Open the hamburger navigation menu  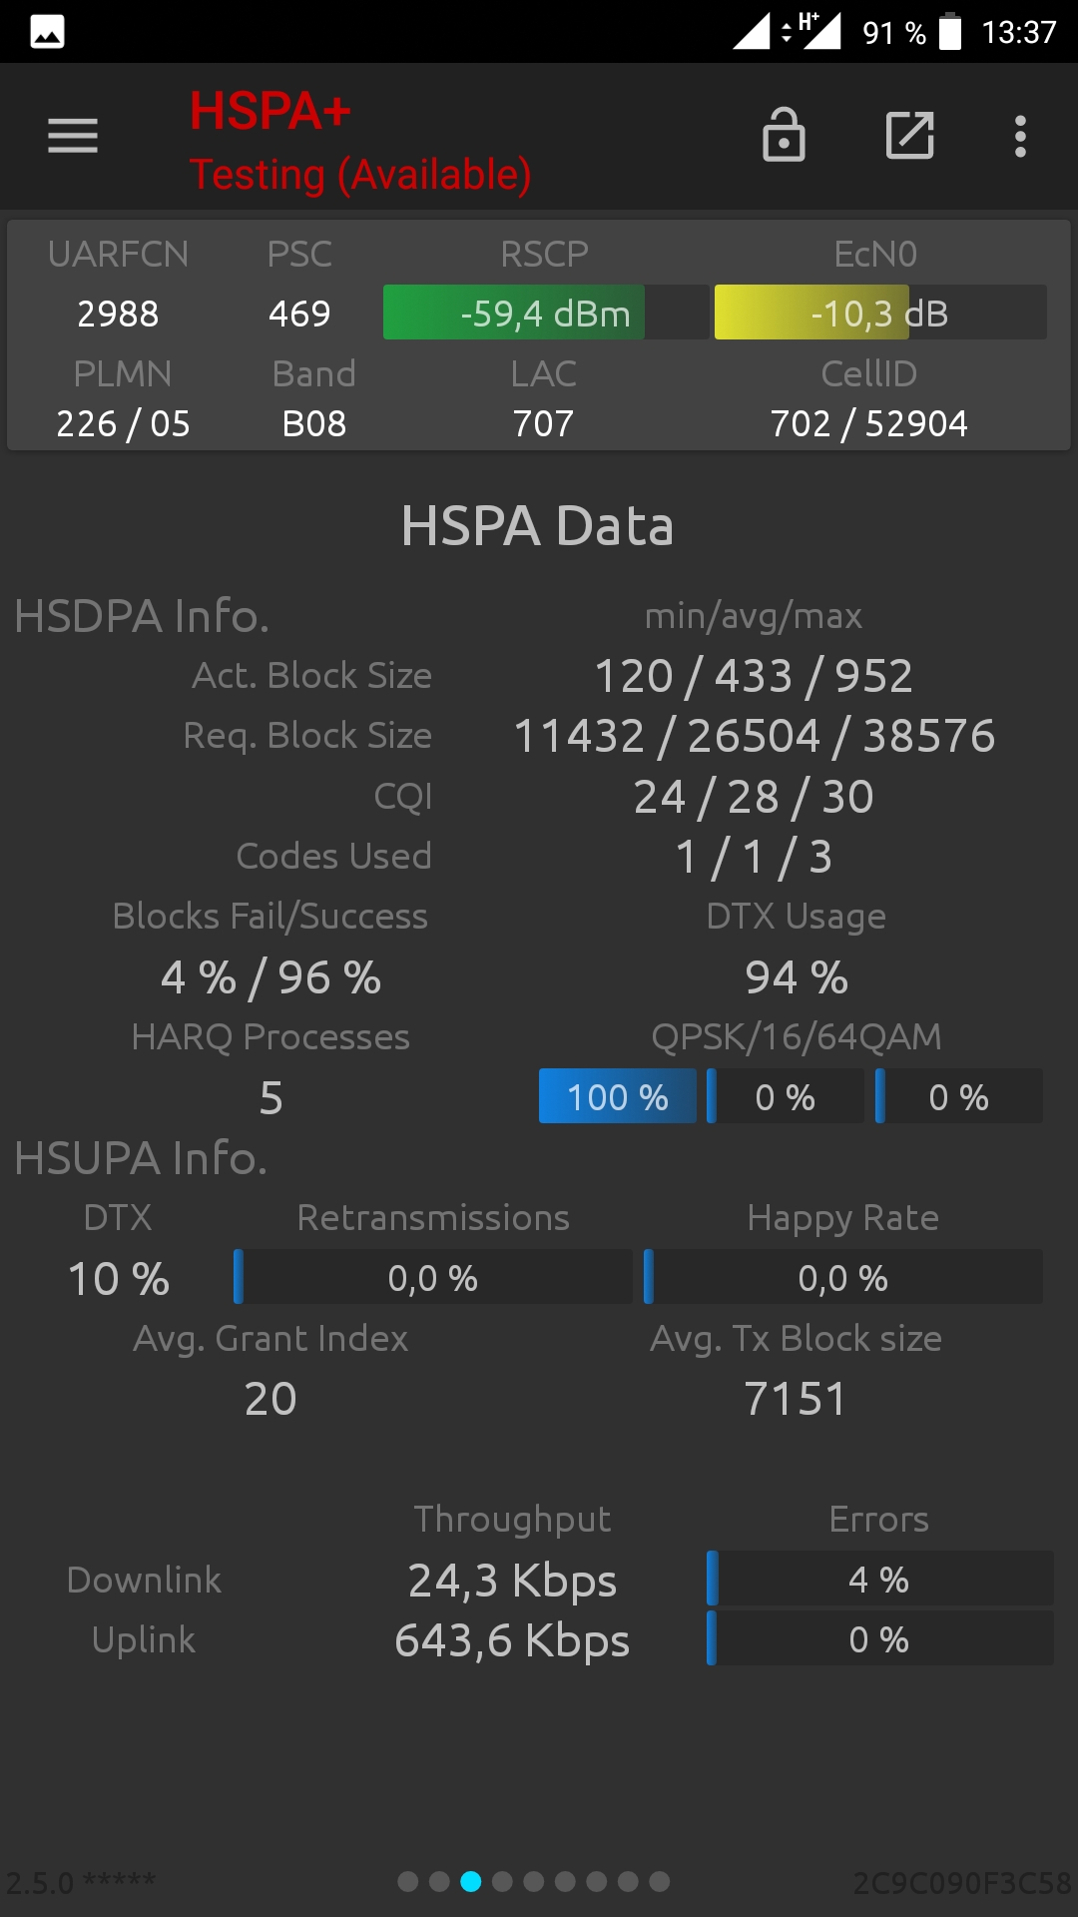(x=73, y=136)
